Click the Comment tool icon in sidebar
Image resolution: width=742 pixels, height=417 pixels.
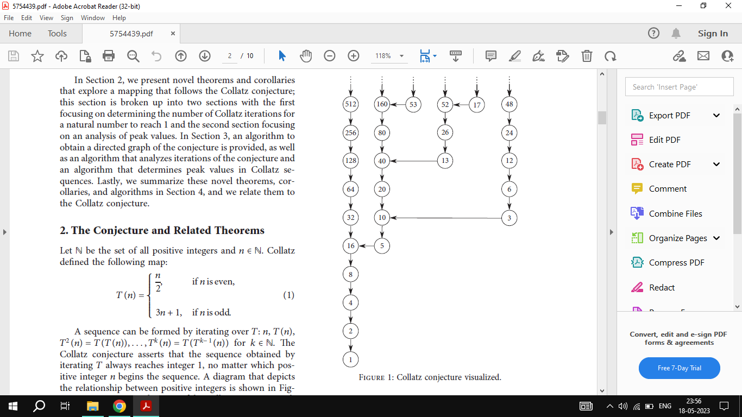637,188
